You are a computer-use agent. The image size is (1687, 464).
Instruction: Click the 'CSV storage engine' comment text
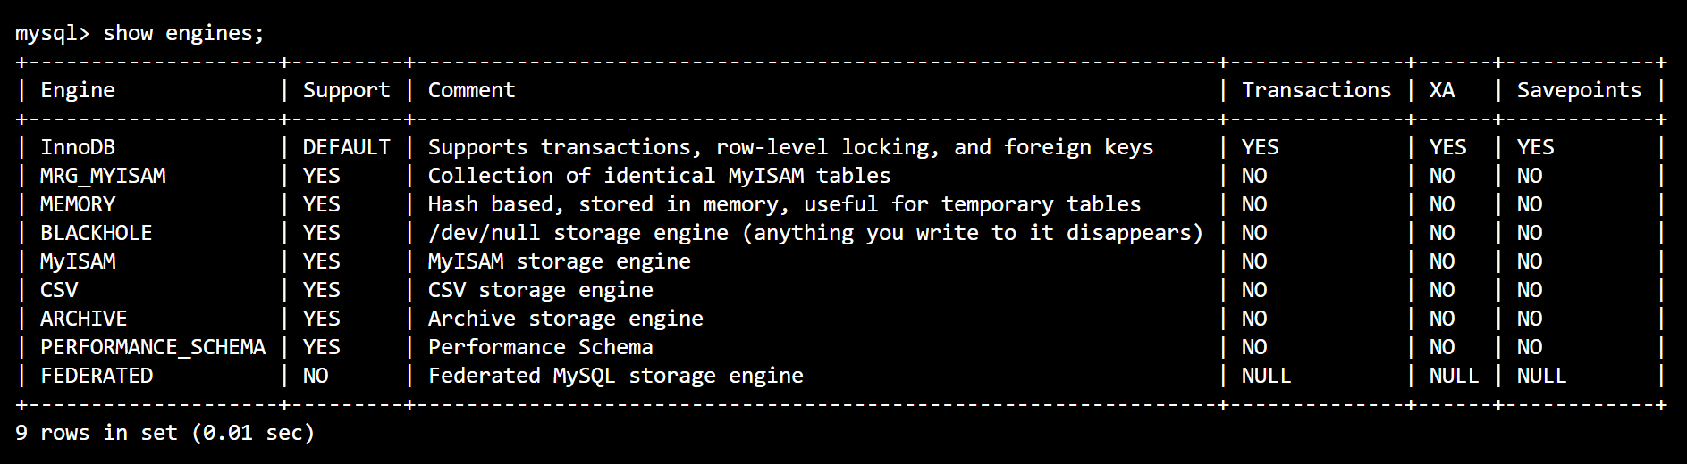(540, 290)
